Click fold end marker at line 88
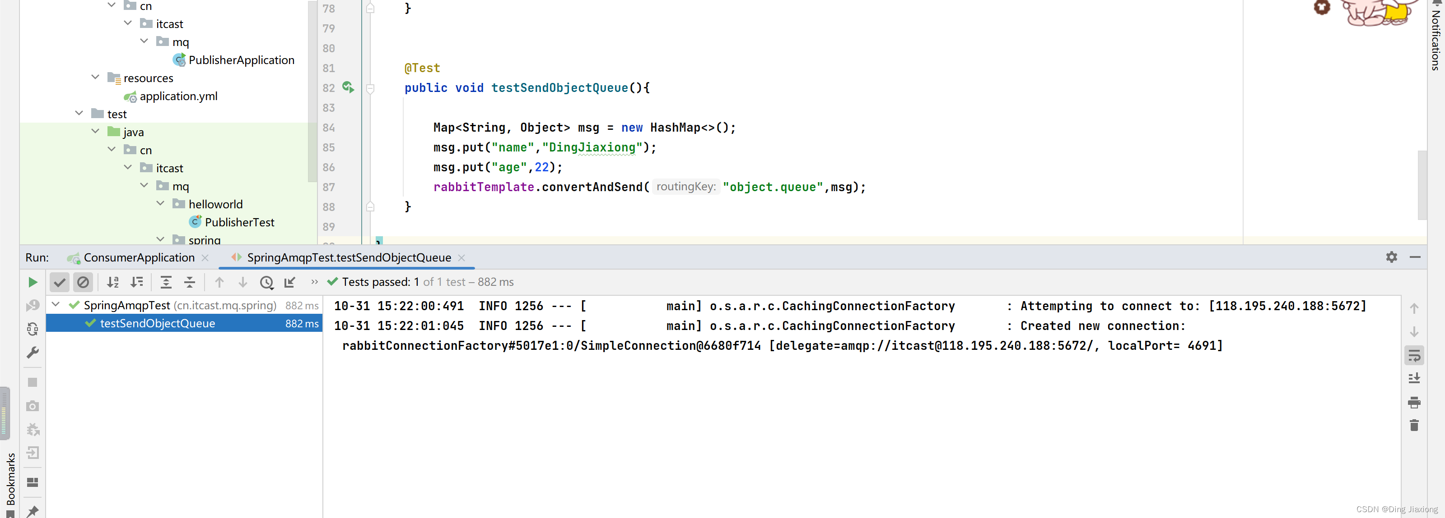The height and width of the screenshot is (518, 1445). [x=370, y=206]
